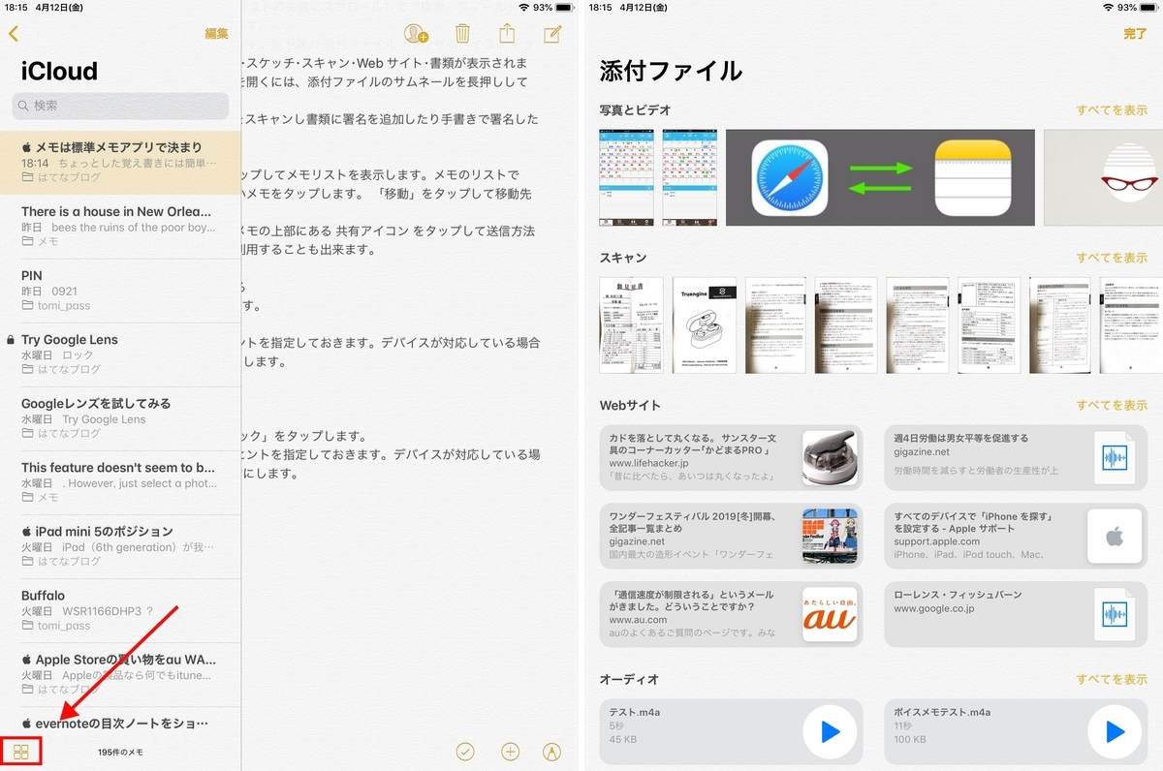Tap the plus icon to add content
This screenshot has width=1163, height=771.
click(x=510, y=751)
